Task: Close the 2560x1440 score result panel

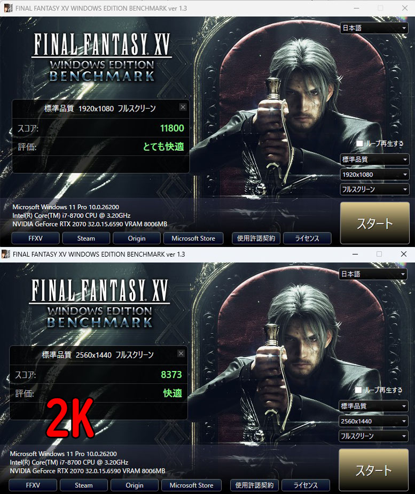Action: click(x=181, y=353)
